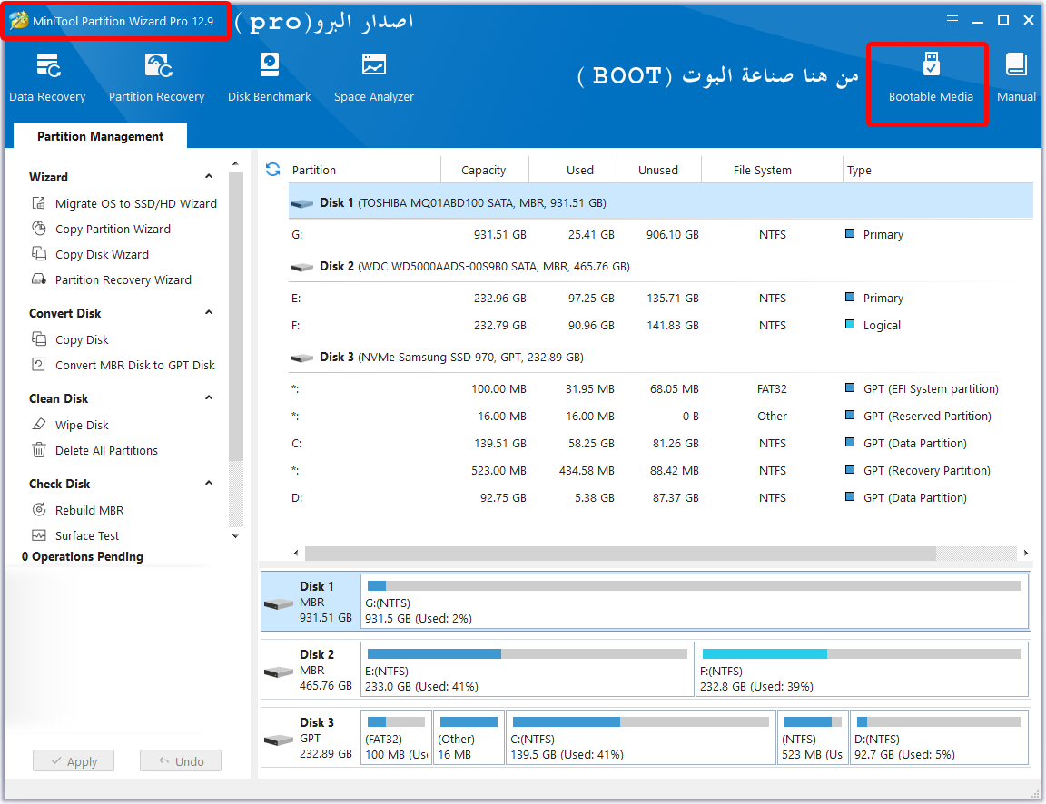Screen dimensions: 1046x804
Task: Sort by the Capacity column header
Action: (x=484, y=170)
